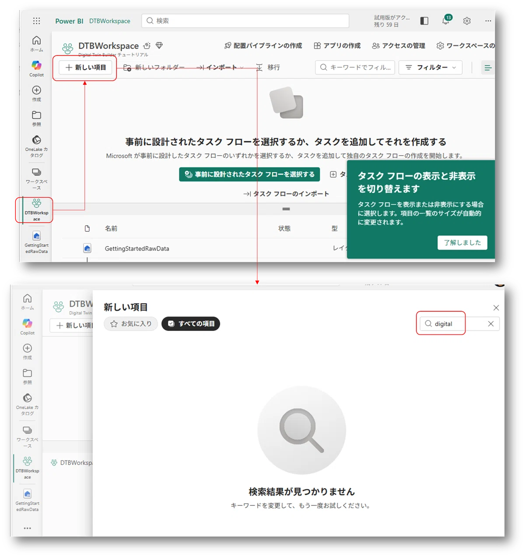Select the All items (すべての項目) tab
525x557 pixels.
pos(191,324)
